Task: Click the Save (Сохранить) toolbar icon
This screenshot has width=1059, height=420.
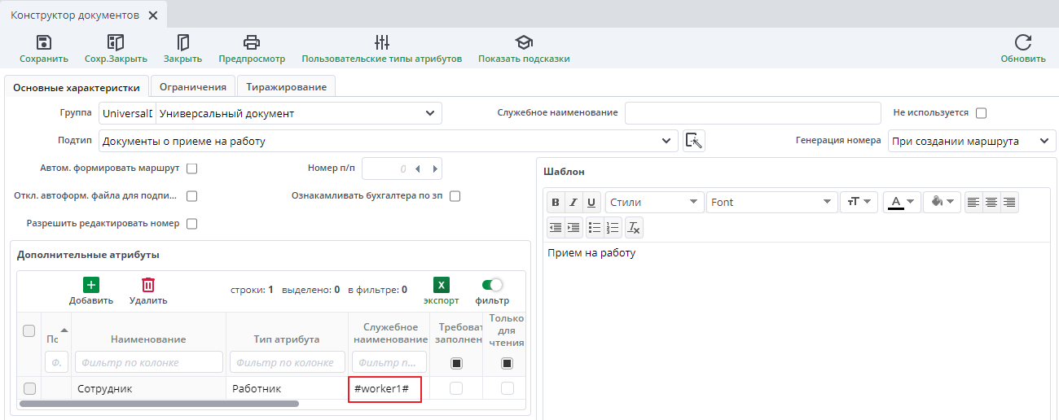Action: point(44,43)
